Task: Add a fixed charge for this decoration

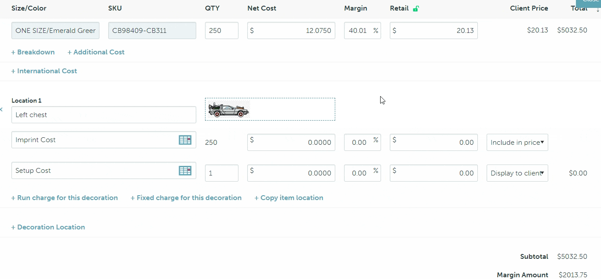Action: 186,198
